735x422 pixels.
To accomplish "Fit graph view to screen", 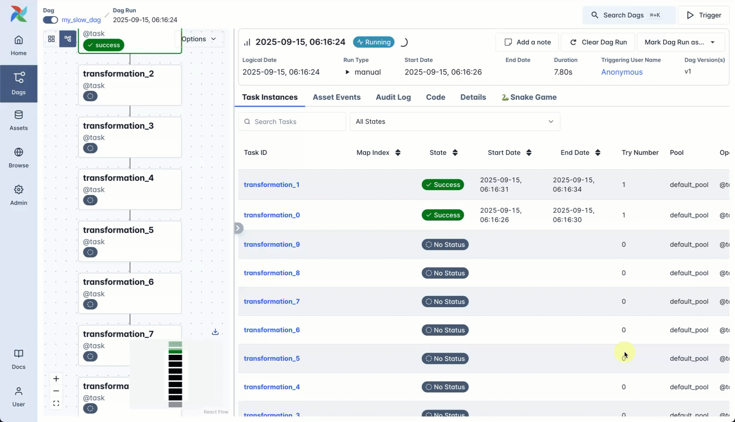I will coord(56,403).
